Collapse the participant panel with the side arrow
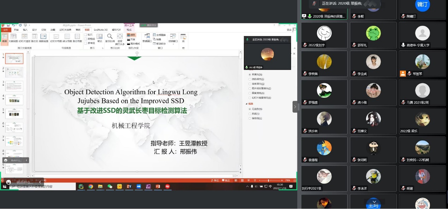 [x=295, y=107]
